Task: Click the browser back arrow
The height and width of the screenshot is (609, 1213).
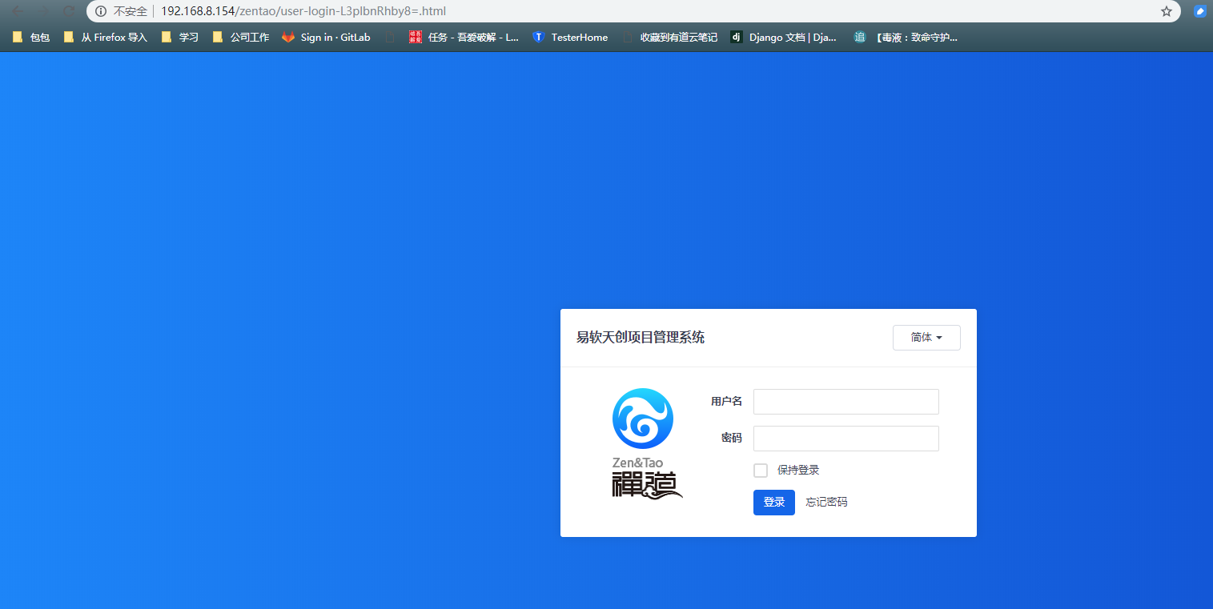Action: point(18,11)
